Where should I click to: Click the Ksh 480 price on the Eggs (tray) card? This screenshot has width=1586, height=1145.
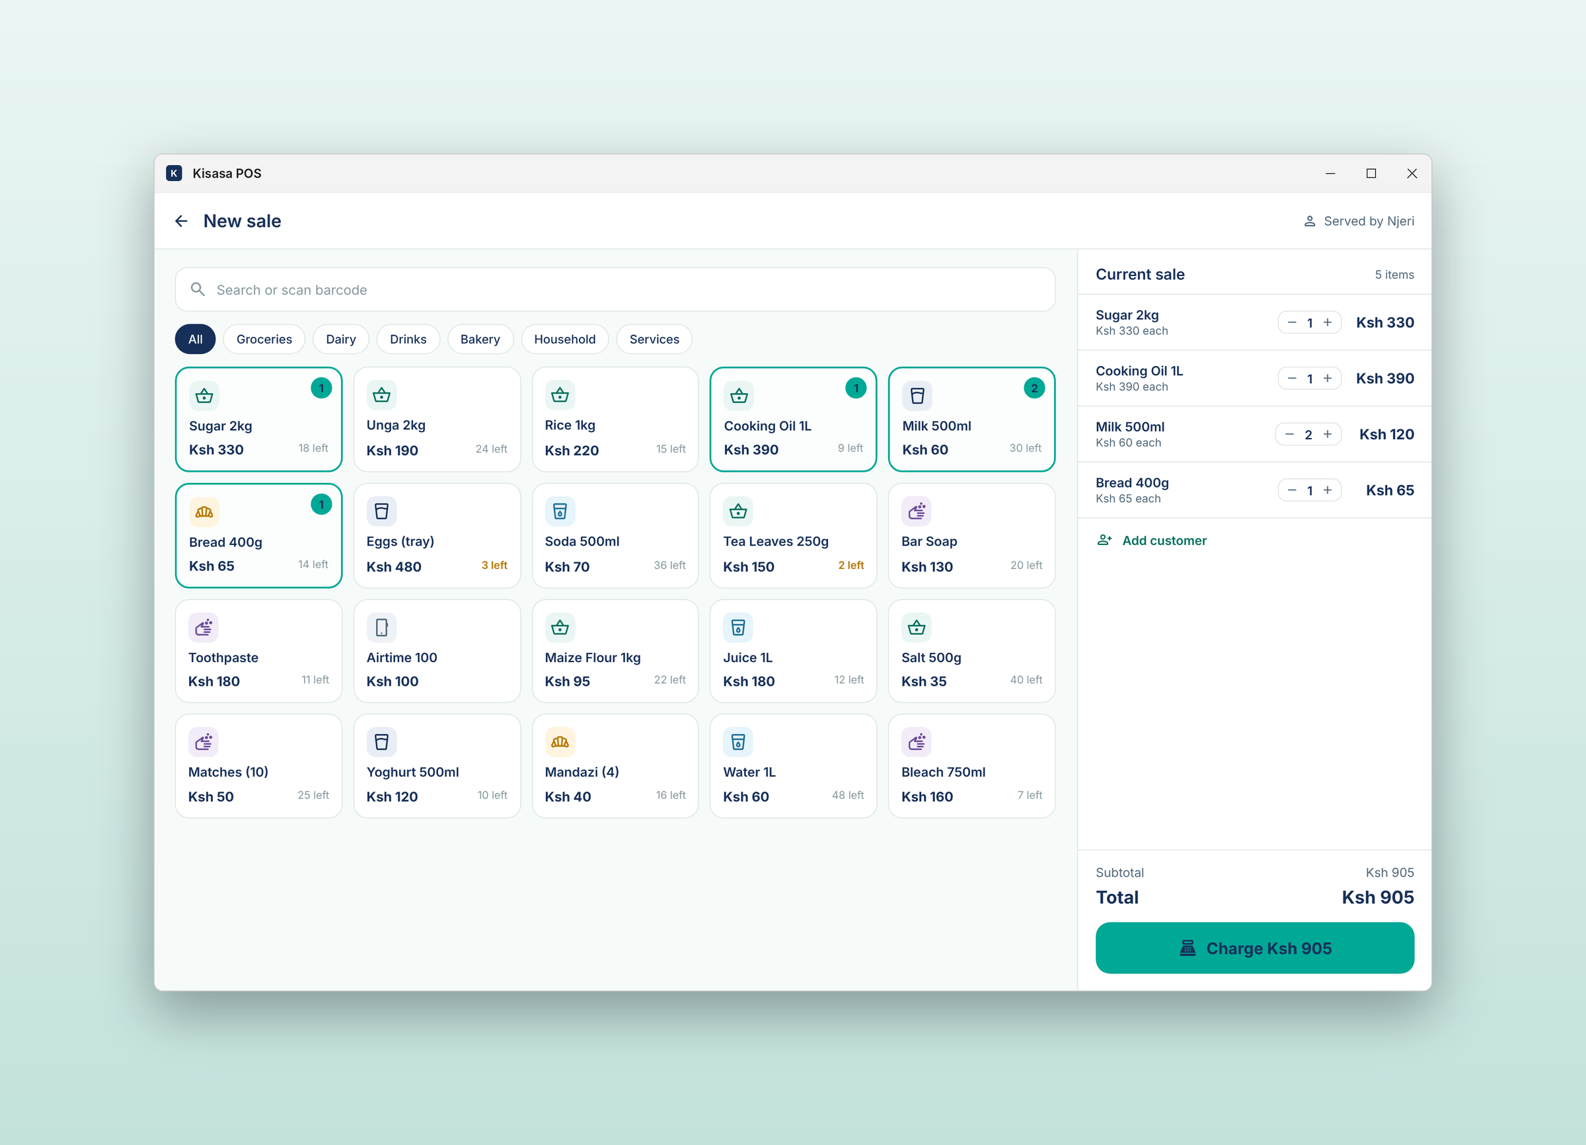point(394,567)
